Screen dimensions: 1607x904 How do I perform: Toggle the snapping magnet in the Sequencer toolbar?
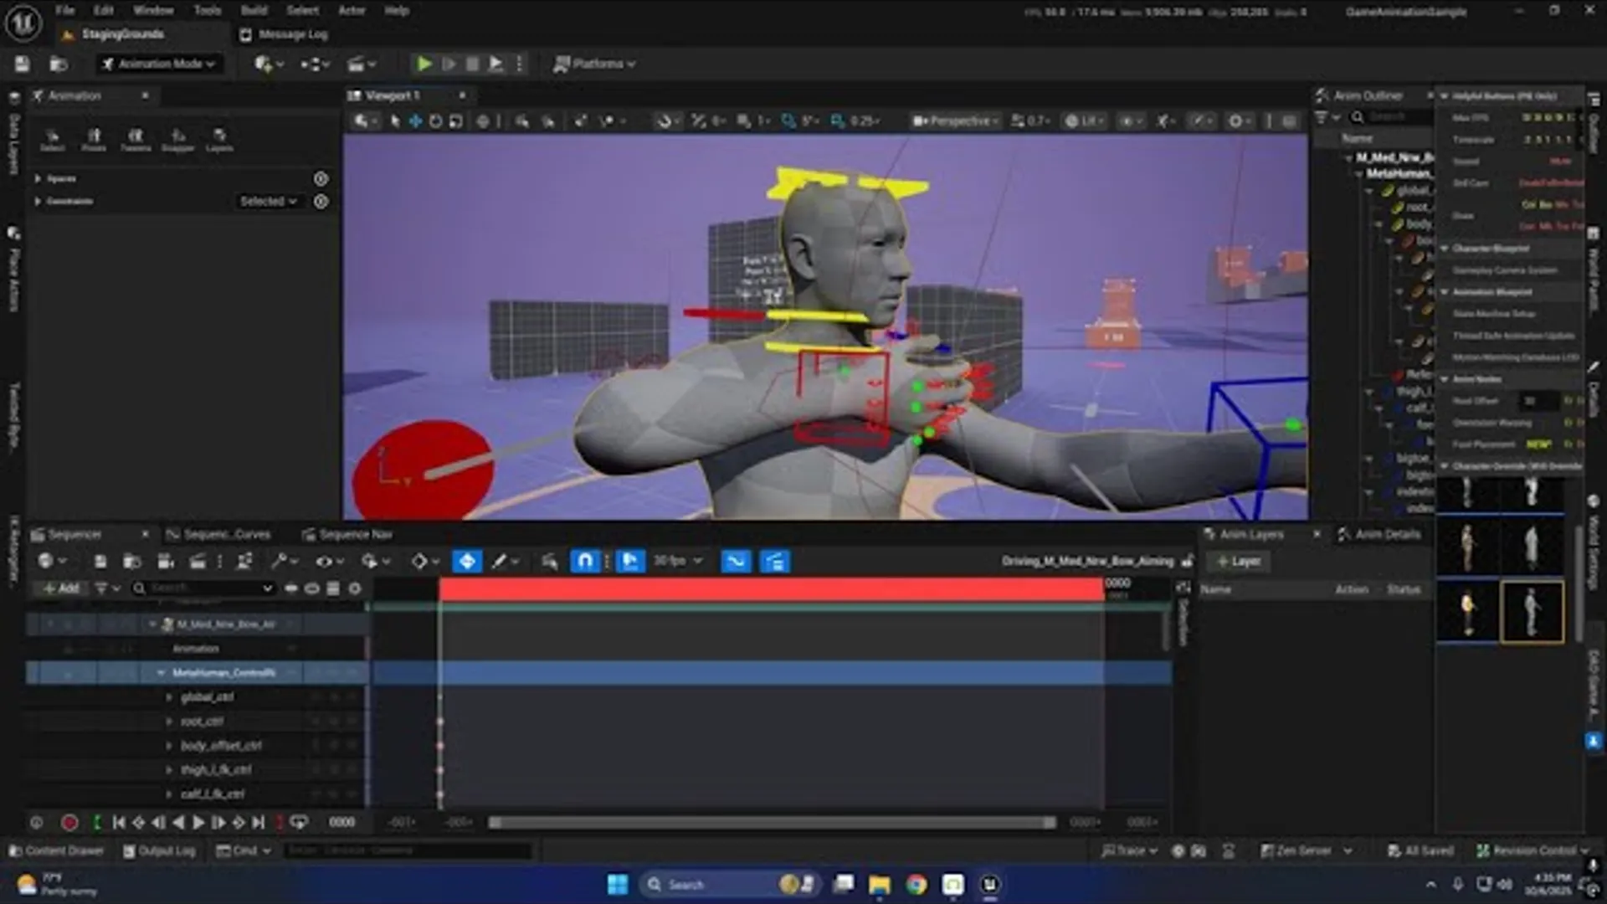tap(584, 561)
